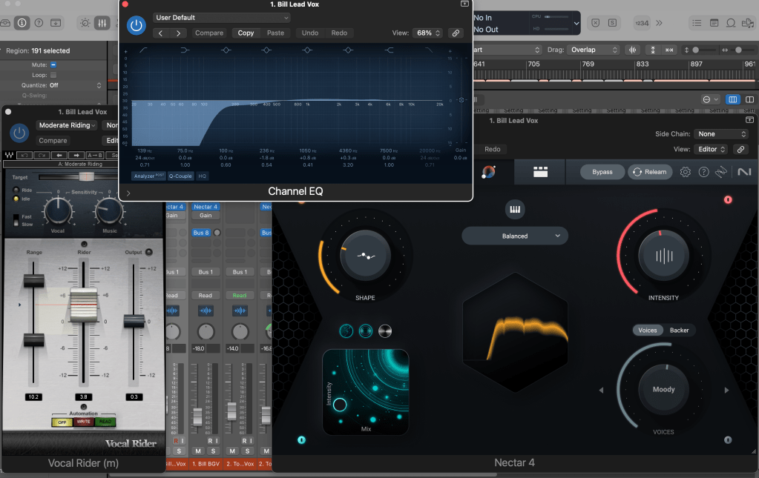Image resolution: width=759 pixels, height=478 pixels.
Task: Select the Voices tab in Nectar
Action: point(648,331)
